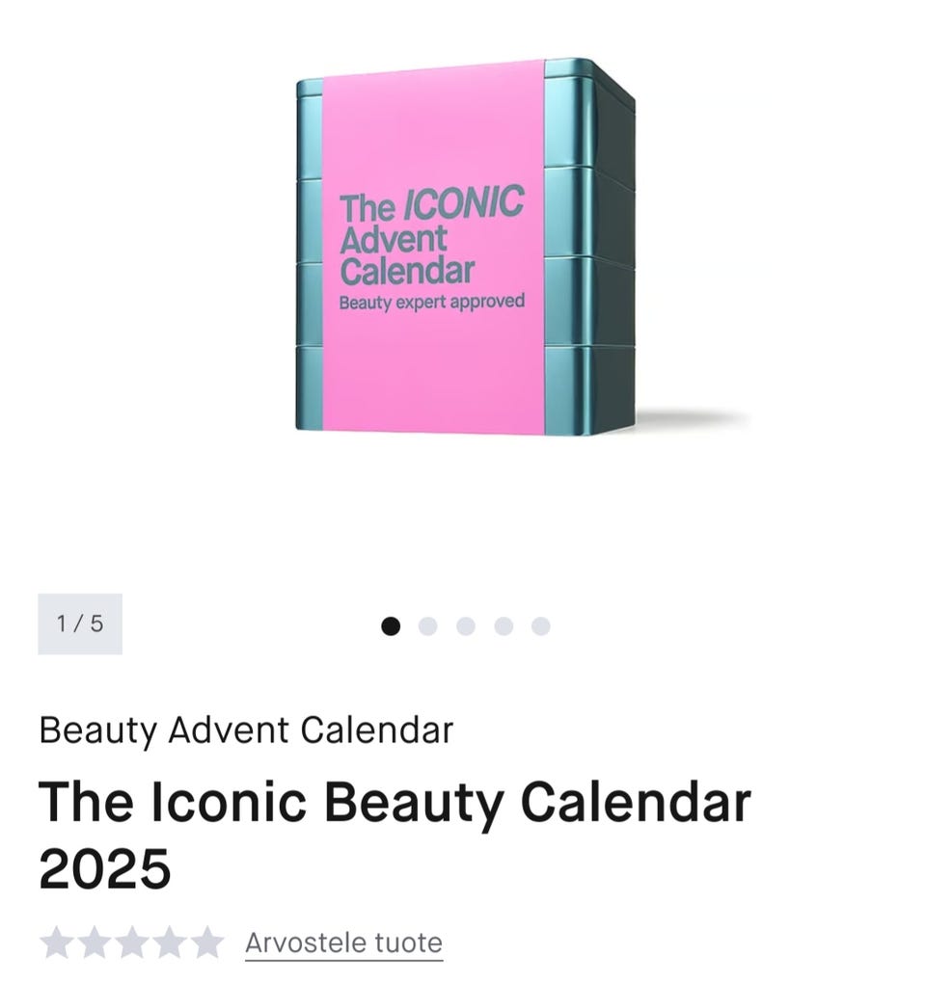The height and width of the screenshot is (982, 926).
Task: Click "Beauty expert approved" text on the tin
Action: point(431,302)
